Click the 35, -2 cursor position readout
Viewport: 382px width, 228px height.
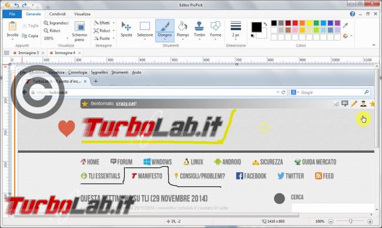pyautogui.click(x=173, y=221)
